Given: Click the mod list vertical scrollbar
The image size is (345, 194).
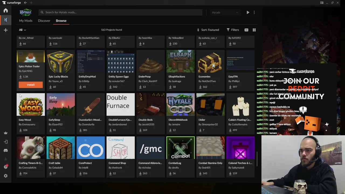Looking at the screenshot, I should click(x=257, y=159).
